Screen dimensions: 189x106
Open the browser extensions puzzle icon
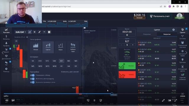click(x=174, y=6)
